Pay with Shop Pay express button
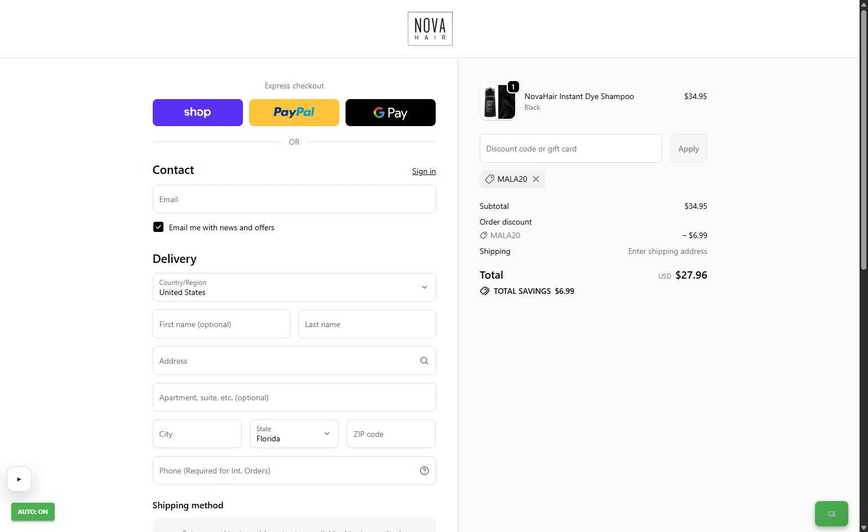Viewport: 868px width, 532px height. (x=198, y=113)
